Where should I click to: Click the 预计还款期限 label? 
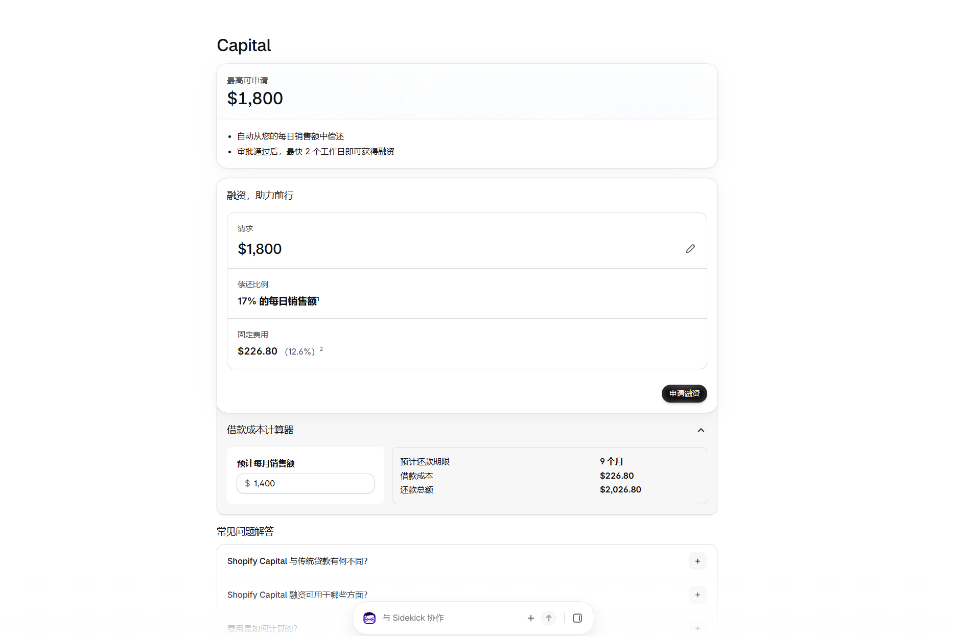pos(425,461)
